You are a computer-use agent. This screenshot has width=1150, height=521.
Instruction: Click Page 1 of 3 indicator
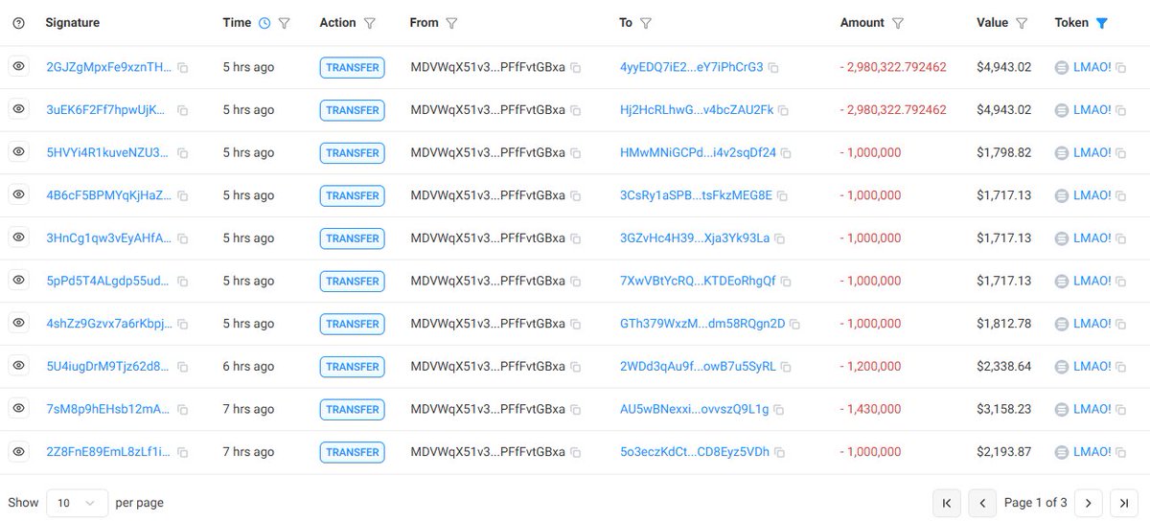[1036, 502]
